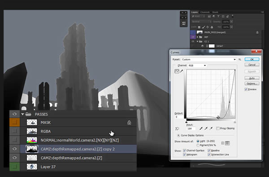Switch to the Brush tab

(x=215, y=12)
